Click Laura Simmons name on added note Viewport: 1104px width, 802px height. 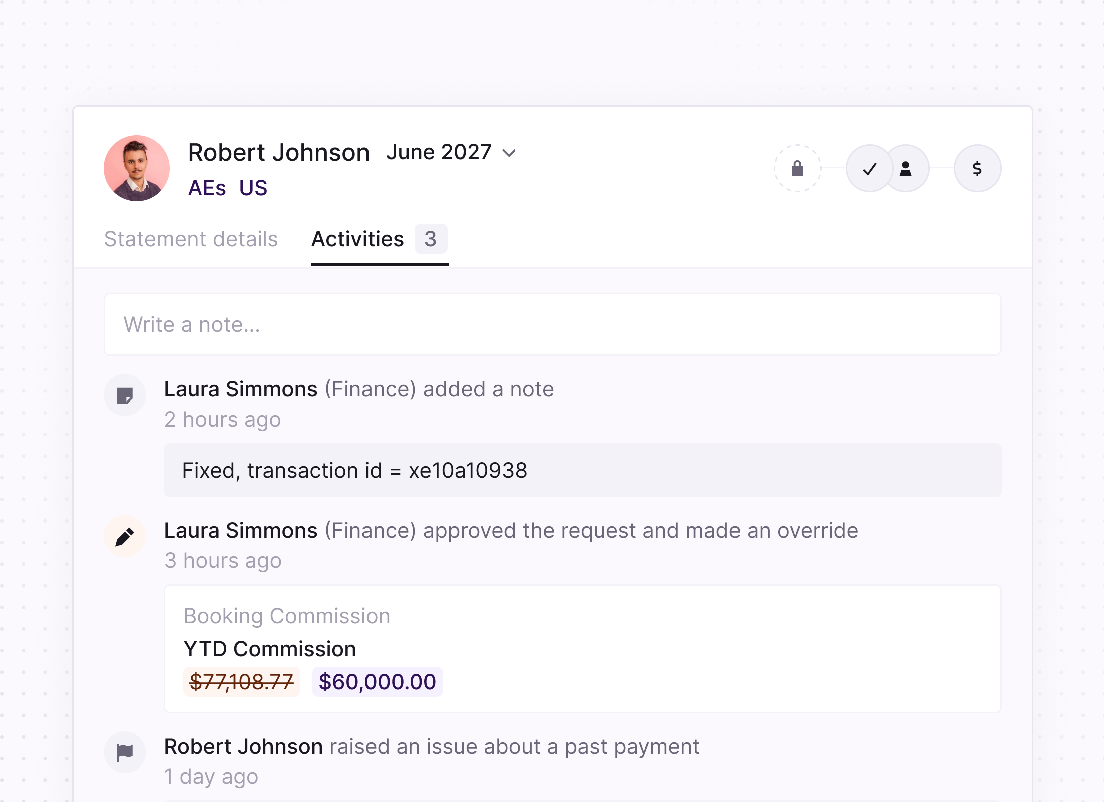(241, 389)
